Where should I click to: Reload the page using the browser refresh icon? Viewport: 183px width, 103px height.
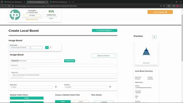9,6
